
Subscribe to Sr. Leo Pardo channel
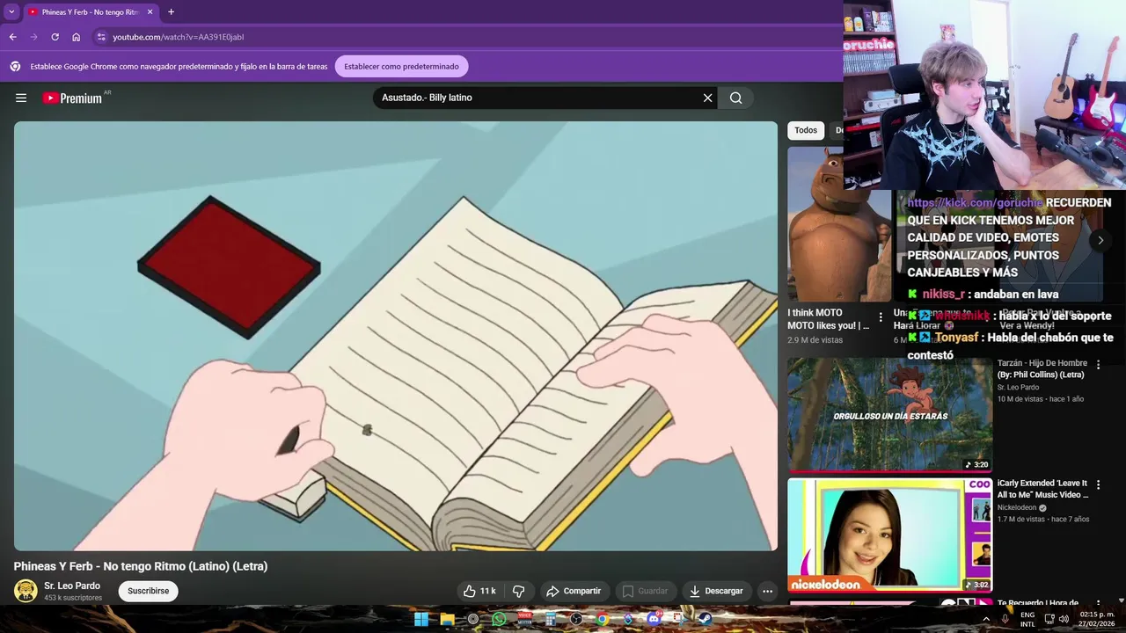pos(148,591)
